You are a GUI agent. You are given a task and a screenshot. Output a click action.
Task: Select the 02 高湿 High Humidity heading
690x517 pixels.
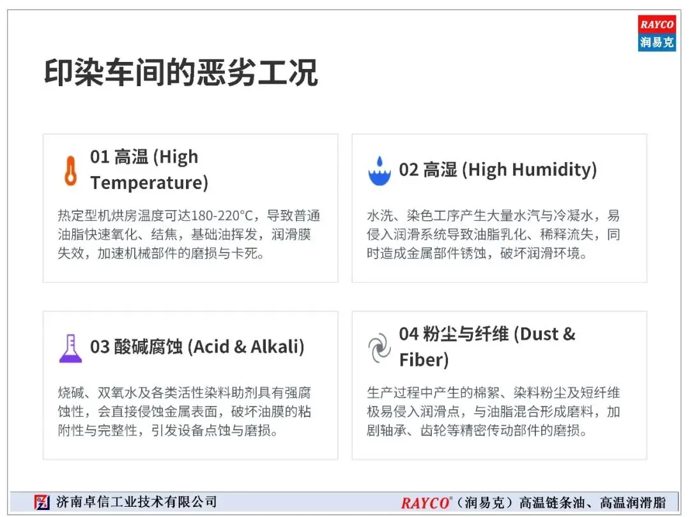[498, 170]
